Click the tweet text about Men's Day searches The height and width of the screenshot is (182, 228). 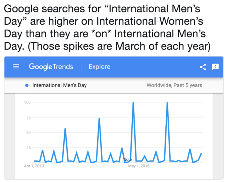pyautogui.click(x=107, y=27)
